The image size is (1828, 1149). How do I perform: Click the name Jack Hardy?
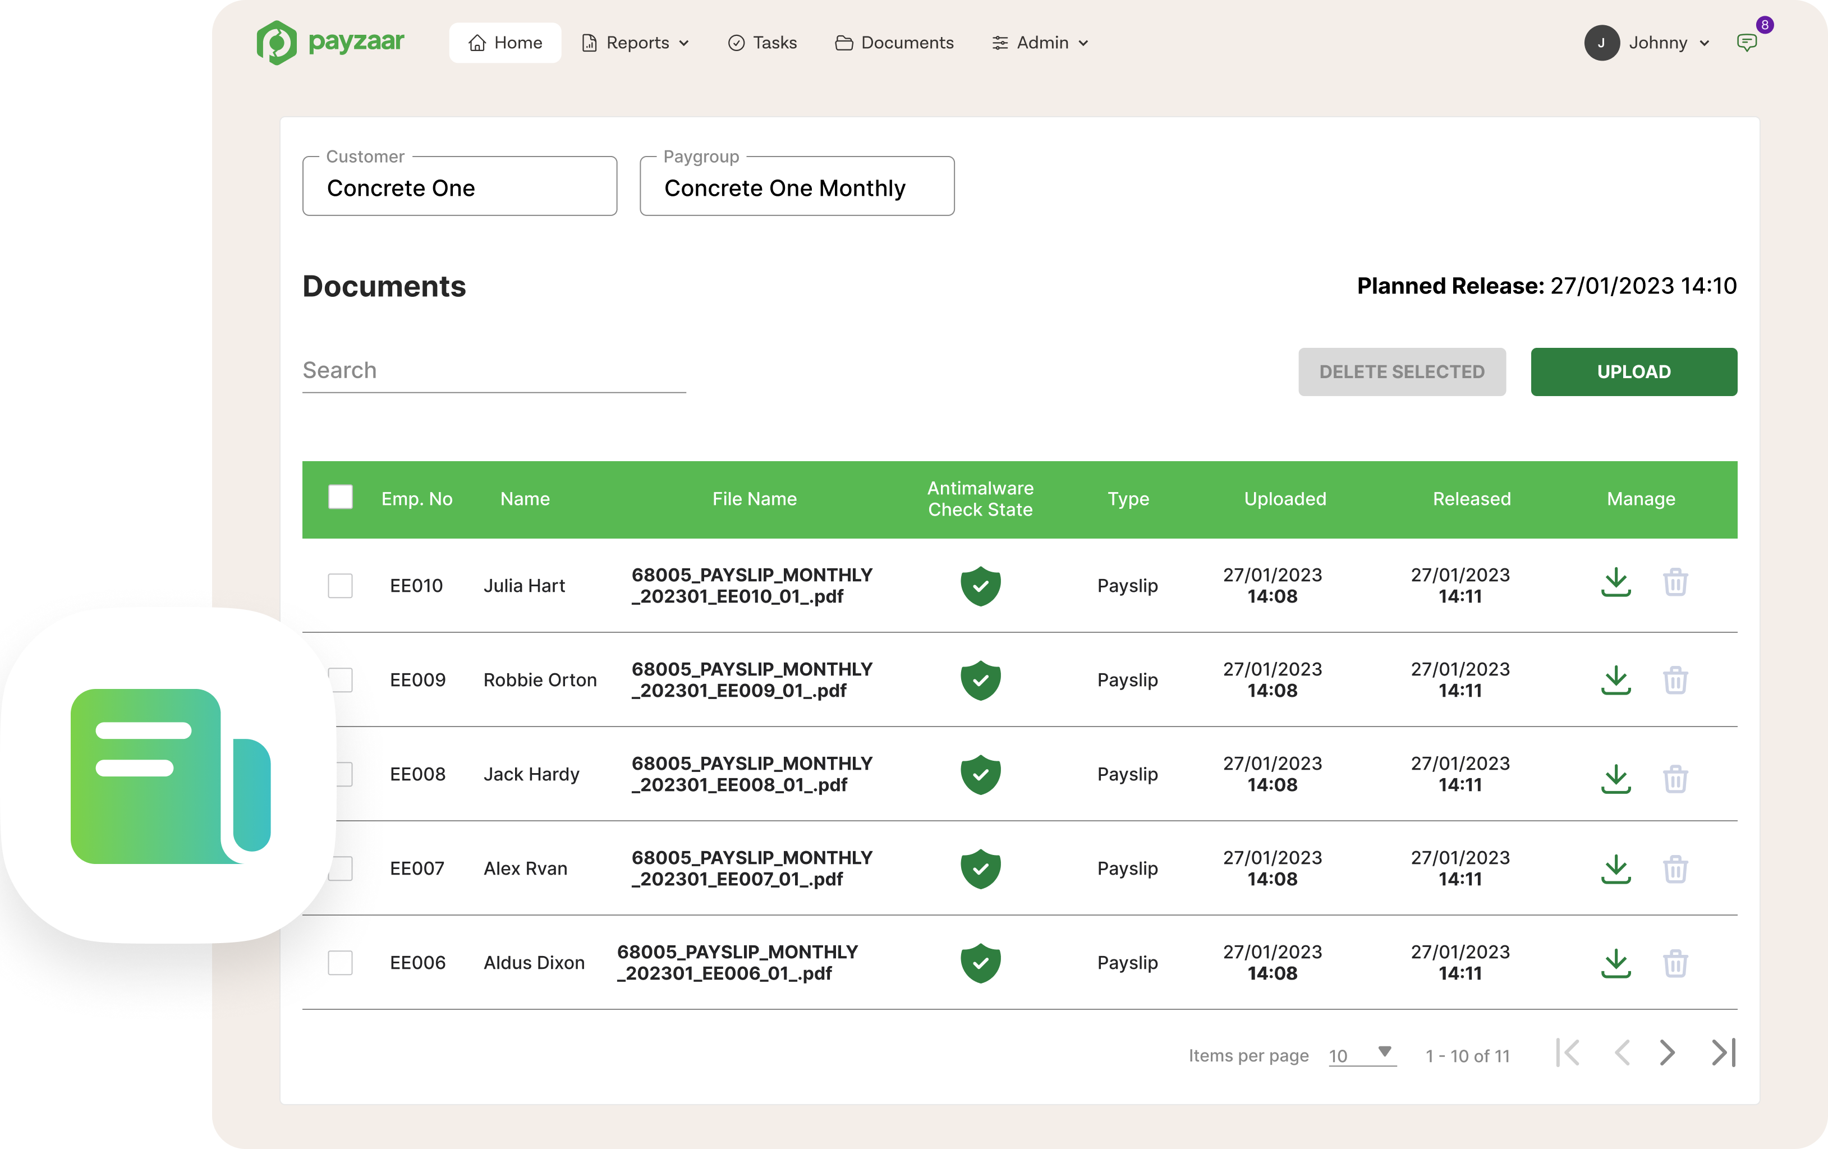click(531, 774)
